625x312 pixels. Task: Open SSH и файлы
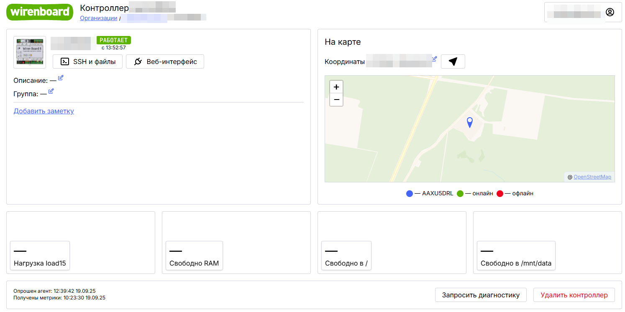[87, 61]
